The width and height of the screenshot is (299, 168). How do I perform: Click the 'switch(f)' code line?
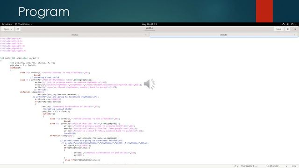pyautogui.click(x=16, y=68)
